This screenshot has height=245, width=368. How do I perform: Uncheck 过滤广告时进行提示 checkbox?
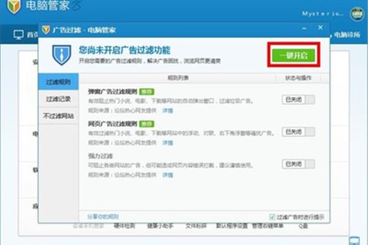pos(272,217)
